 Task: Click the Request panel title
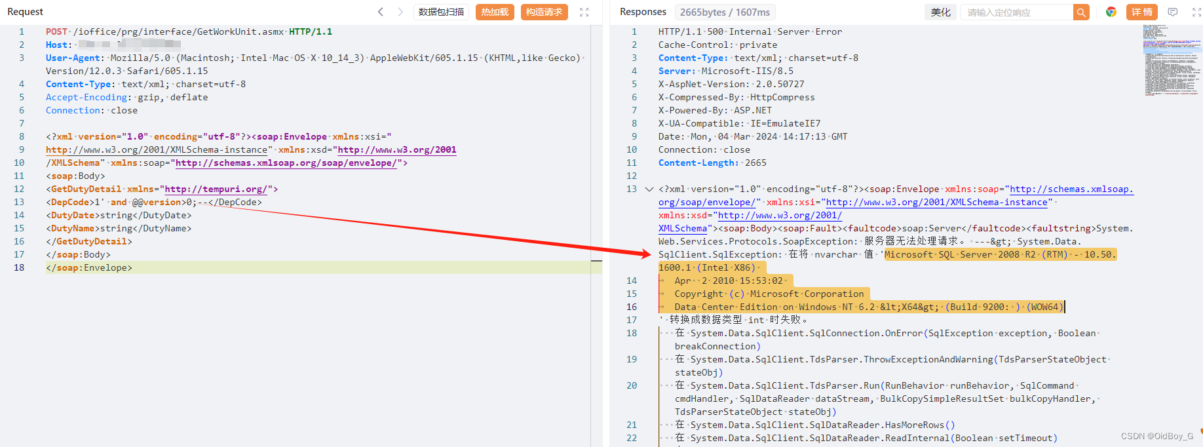tap(25, 12)
